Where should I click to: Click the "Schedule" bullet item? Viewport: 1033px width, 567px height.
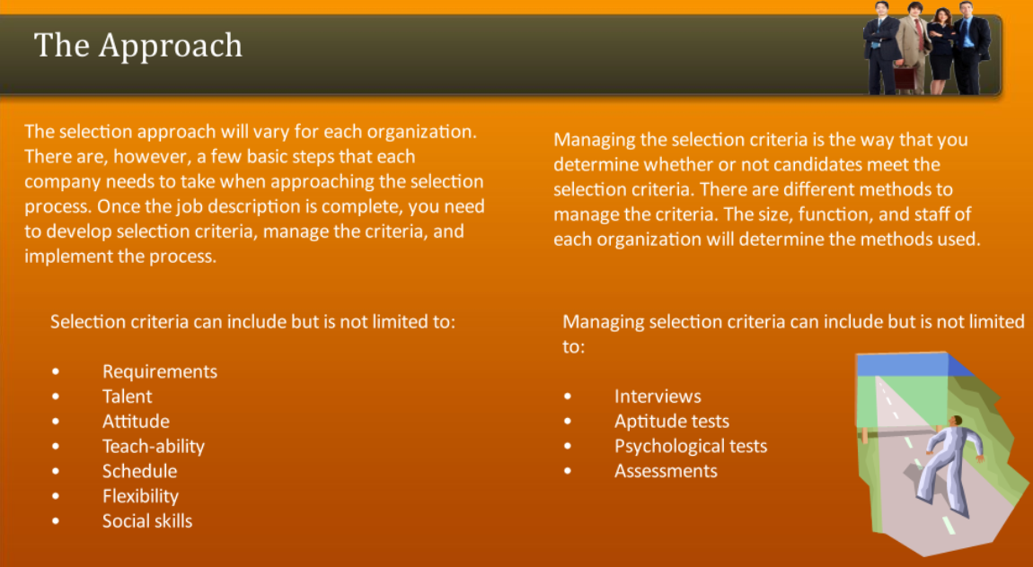pyautogui.click(x=139, y=471)
